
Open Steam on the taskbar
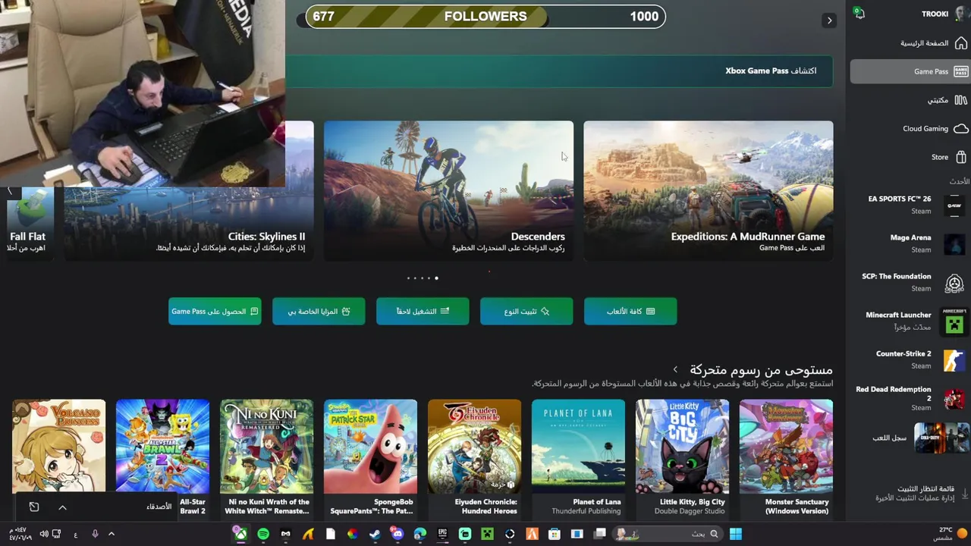tap(375, 535)
